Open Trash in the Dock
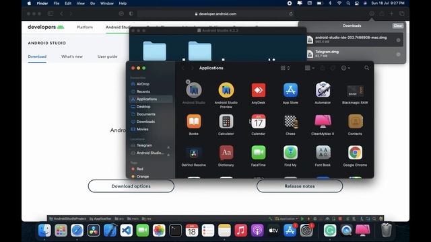This screenshot has height=242, width=431. point(386,230)
